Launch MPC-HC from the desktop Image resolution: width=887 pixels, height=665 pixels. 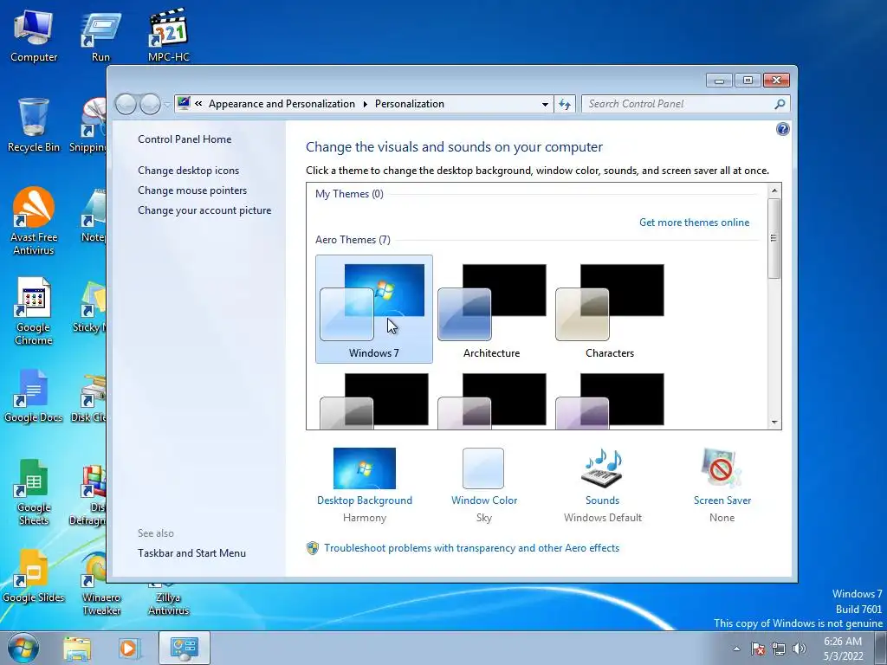click(x=169, y=36)
